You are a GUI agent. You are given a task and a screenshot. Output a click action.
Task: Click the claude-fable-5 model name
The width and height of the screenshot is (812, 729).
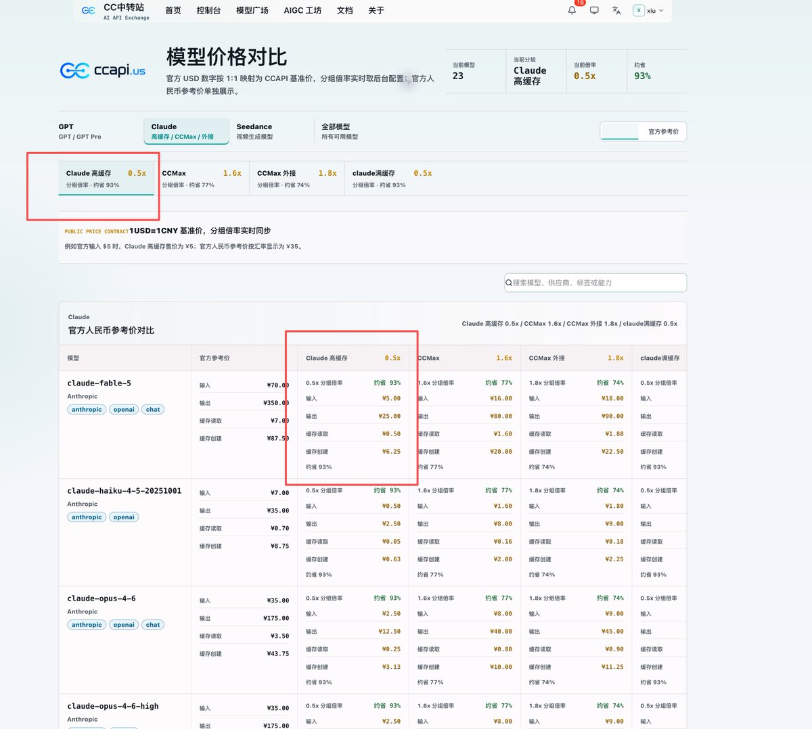(99, 383)
